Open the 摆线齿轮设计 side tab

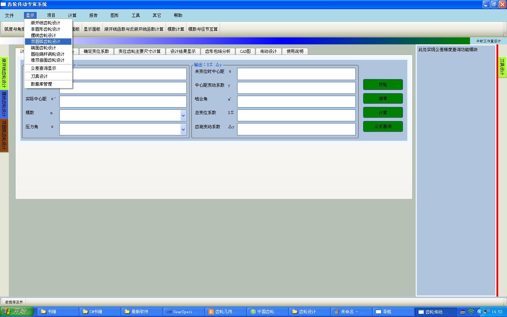pos(4,104)
